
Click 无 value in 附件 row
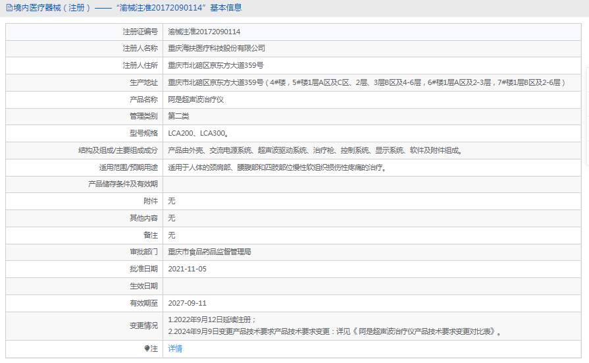point(172,201)
